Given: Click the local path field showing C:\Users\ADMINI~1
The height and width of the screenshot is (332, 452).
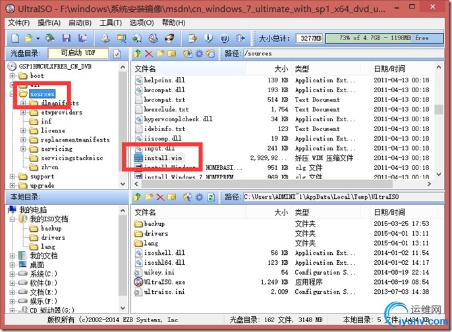Looking at the screenshot, I should click(343, 197).
